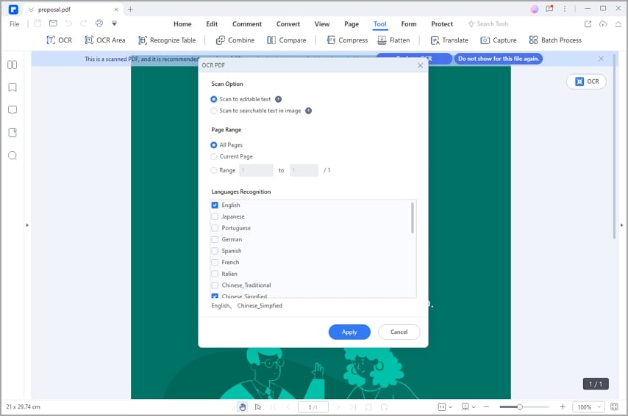Image resolution: width=628 pixels, height=416 pixels.
Task: Click Apply in the OCR PDF dialog
Action: pos(349,332)
